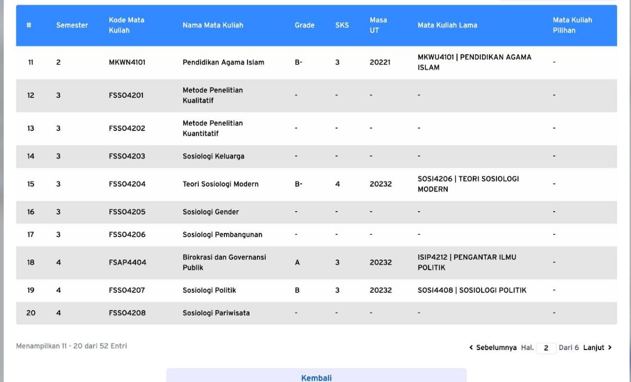Select Metode Penelitian Kualitatif course name
631x382 pixels.
point(213,95)
